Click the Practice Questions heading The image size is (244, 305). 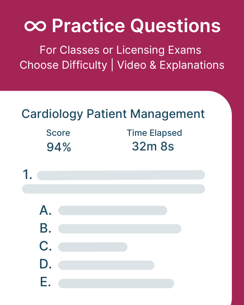point(136,26)
